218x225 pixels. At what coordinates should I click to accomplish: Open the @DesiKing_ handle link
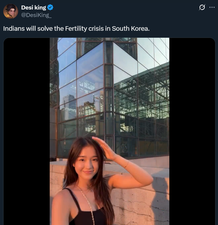pyautogui.click(x=36, y=15)
